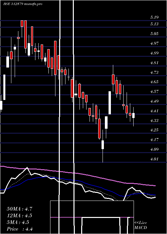Image resolution: width=167 pixels, height=234 pixels.
Task: Click the 5.19 price axis label
Action: pyautogui.click(x=154, y=17)
